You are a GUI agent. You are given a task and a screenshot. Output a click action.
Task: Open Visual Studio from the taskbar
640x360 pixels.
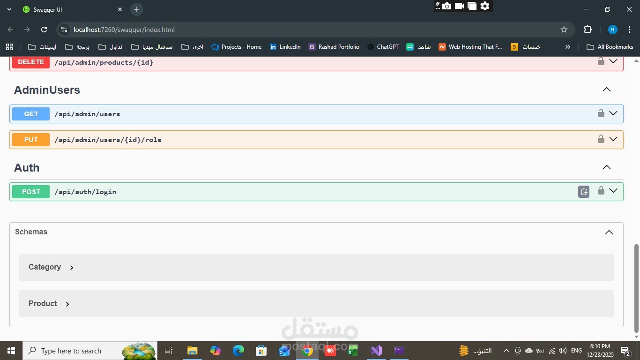(x=376, y=351)
